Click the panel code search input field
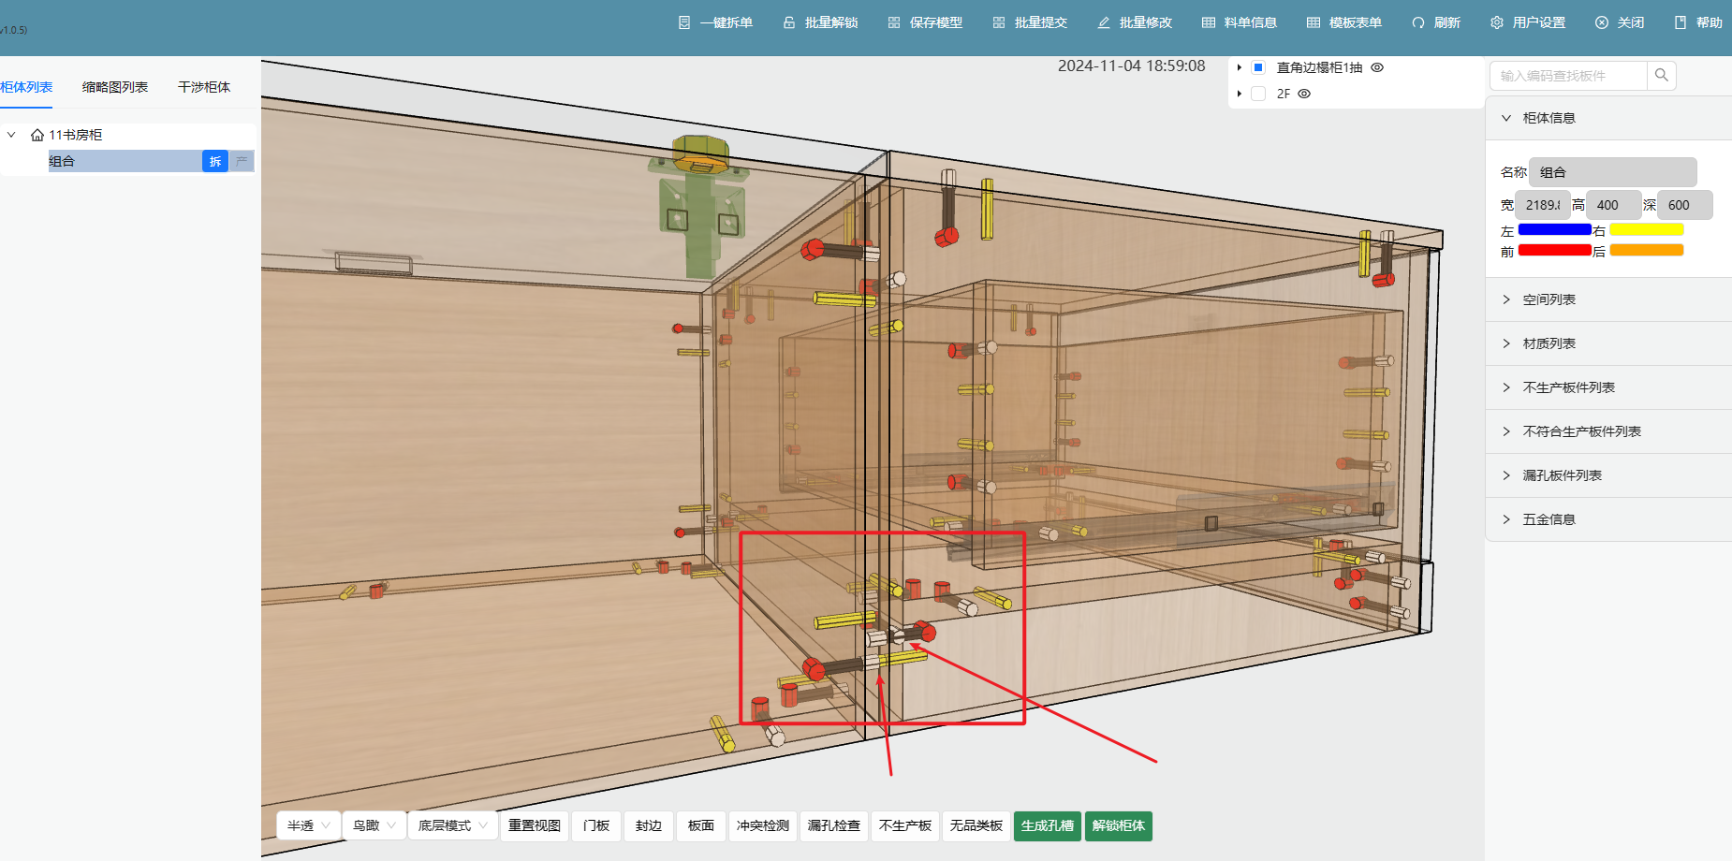The width and height of the screenshot is (1732, 861). pyautogui.click(x=1568, y=76)
